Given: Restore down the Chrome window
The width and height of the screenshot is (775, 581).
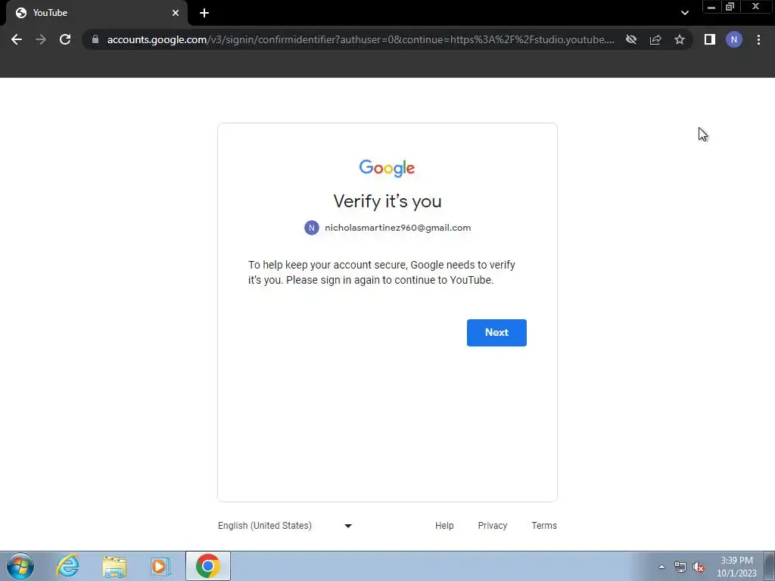Looking at the screenshot, I should tap(730, 7).
